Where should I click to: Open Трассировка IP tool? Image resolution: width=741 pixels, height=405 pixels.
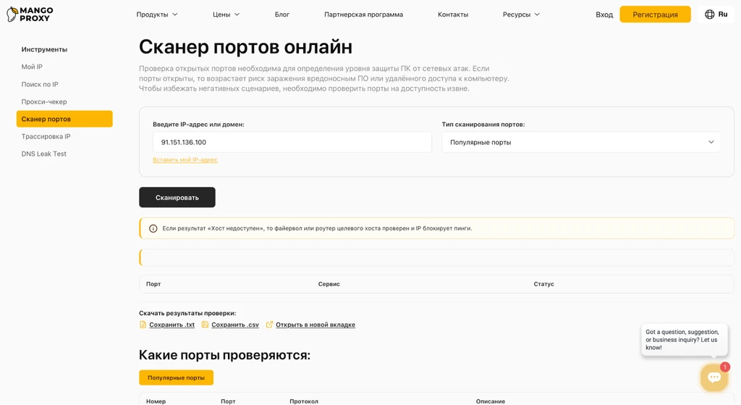(46, 136)
